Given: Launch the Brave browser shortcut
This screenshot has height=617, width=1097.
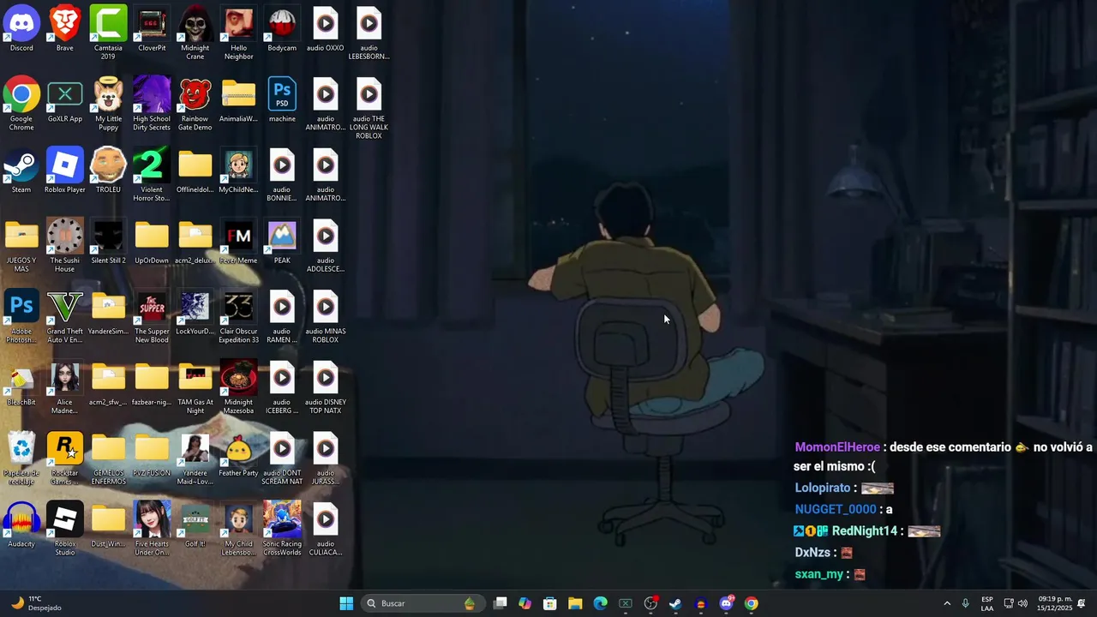Looking at the screenshot, I should pyautogui.click(x=65, y=29).
